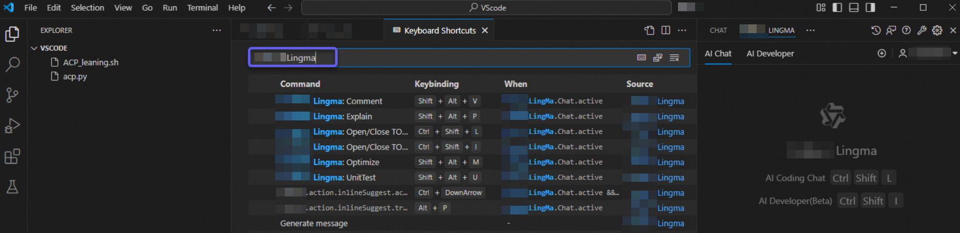Toggle Primary Side Bar visibility
The width and height of the screenshot is (960, 233).
(837, 7)
